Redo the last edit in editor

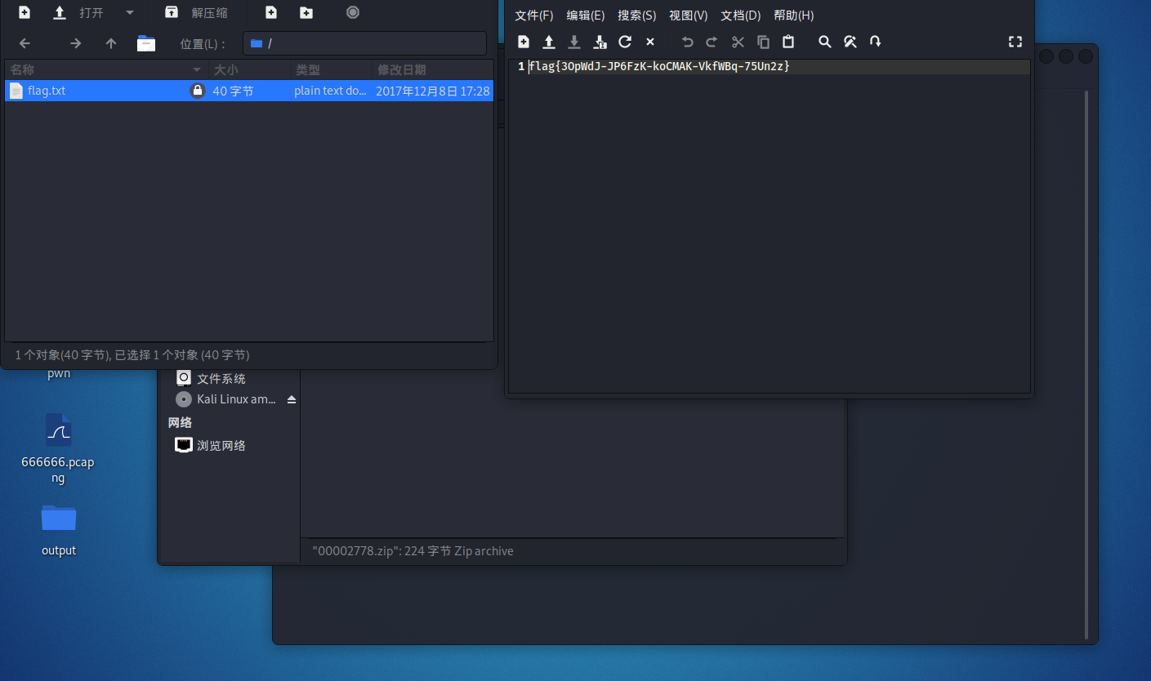pyautogui.click(x=712, y=42)
